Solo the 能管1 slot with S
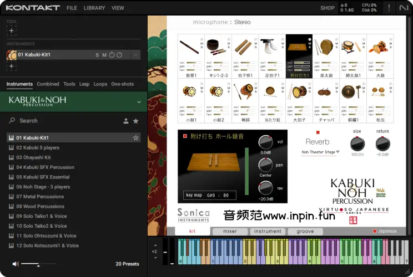The width and height of the screenshot is (413, 277). [x=202, y=47]
